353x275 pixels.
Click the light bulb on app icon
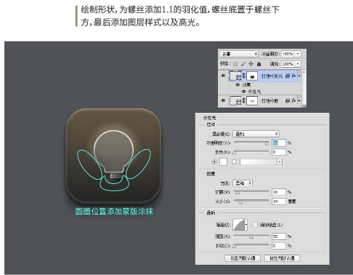[113, 155]
